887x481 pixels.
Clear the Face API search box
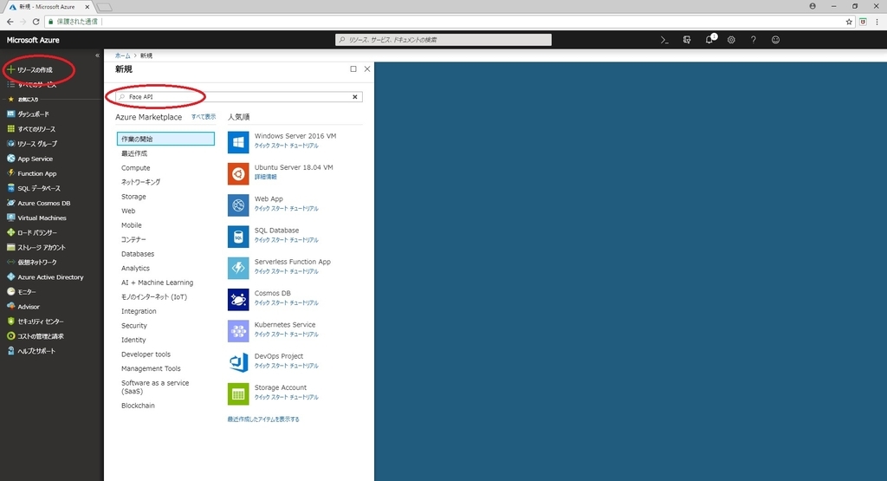354,97
